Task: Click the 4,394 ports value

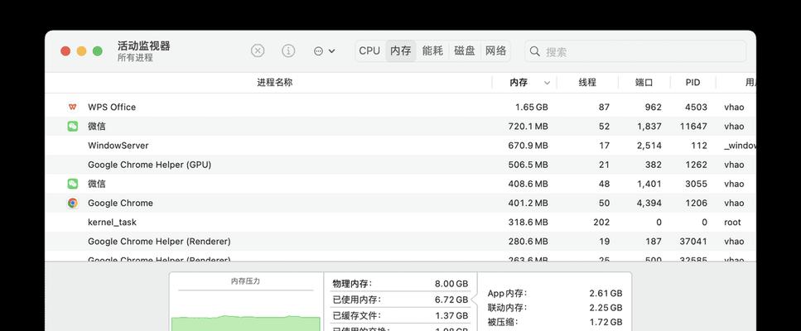Action: click(649, 203)
